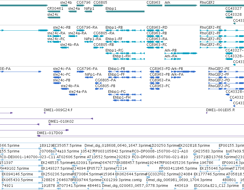
Task: Click EST GH23583.3prime
Action: (x=195, y=154)
